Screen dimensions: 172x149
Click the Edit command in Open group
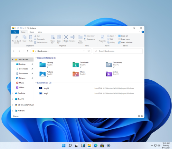click(x=110, y=39)
